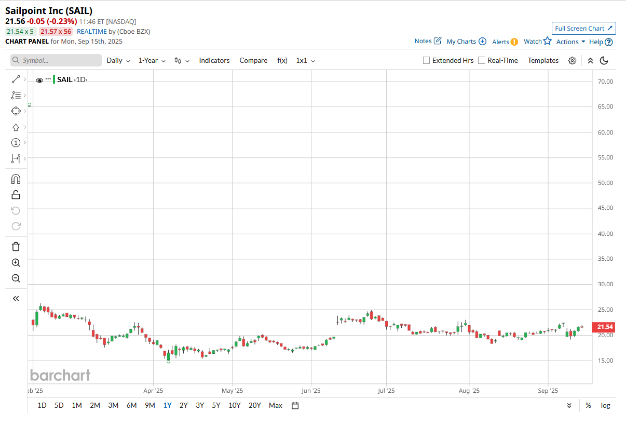Add SAIL to Watch list
This screenshot has height=426, width=626.
tap(537, 41)
